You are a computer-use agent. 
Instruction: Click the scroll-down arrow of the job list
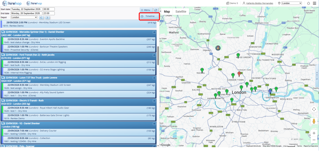(158, 146)
